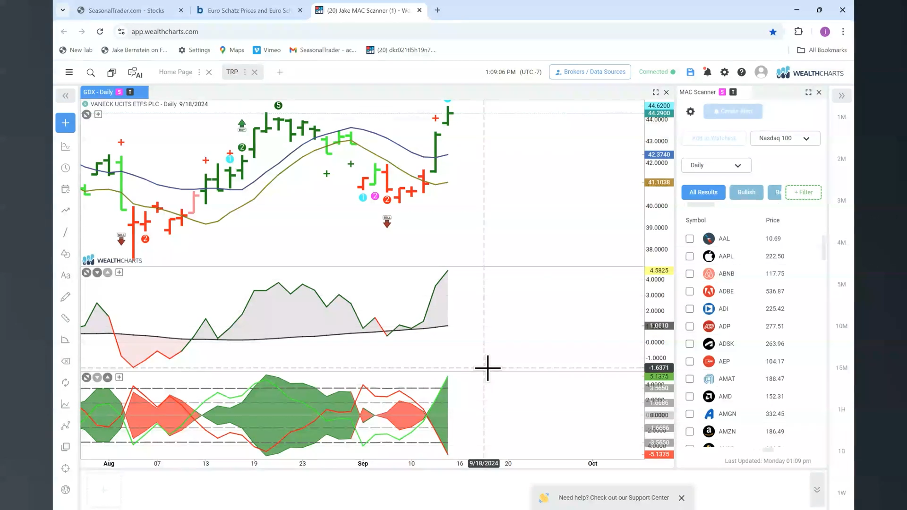Viewport: 907px width, 510px height.
Task: Check the AMAT symbol checkbox
Action: 690,379
